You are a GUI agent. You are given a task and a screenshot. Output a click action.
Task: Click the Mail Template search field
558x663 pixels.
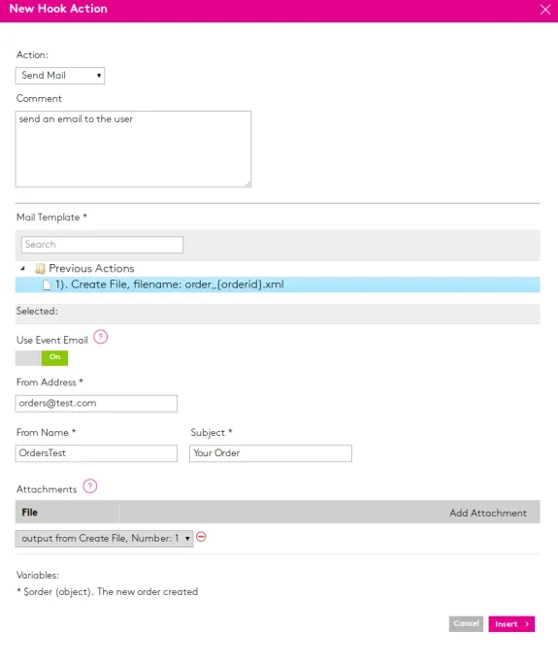pos(102,245)
